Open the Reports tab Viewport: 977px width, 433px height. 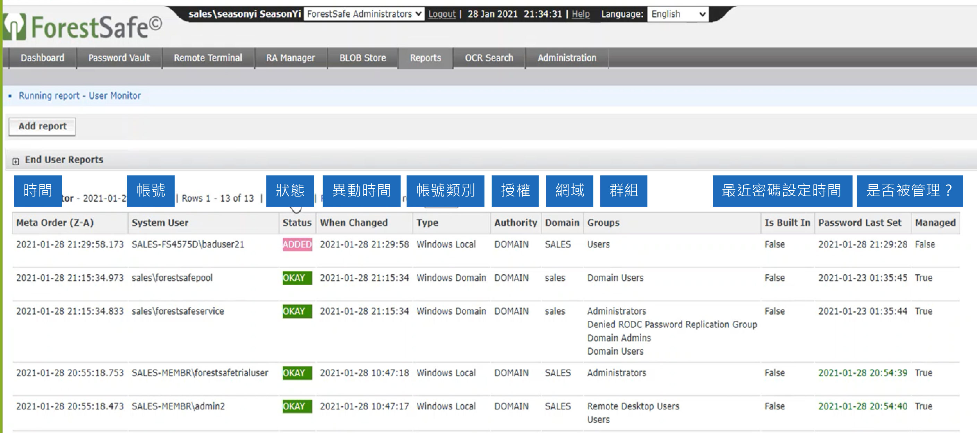tap(425, 58)
